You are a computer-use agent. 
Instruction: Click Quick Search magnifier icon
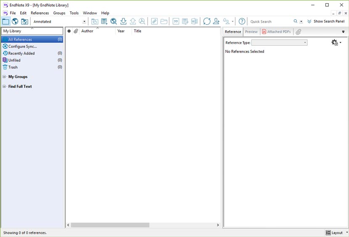tap(295, 21)
